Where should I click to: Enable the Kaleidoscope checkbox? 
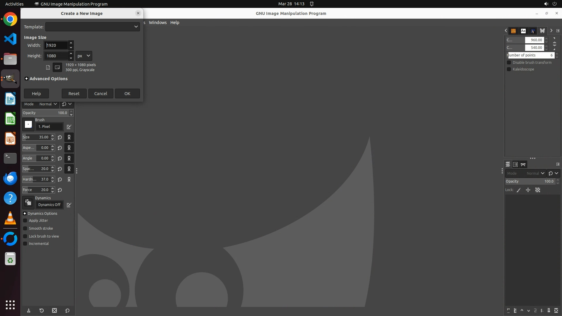coord(509,69)
